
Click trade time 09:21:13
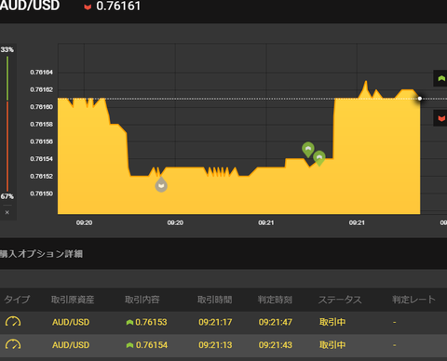[215, 345]
